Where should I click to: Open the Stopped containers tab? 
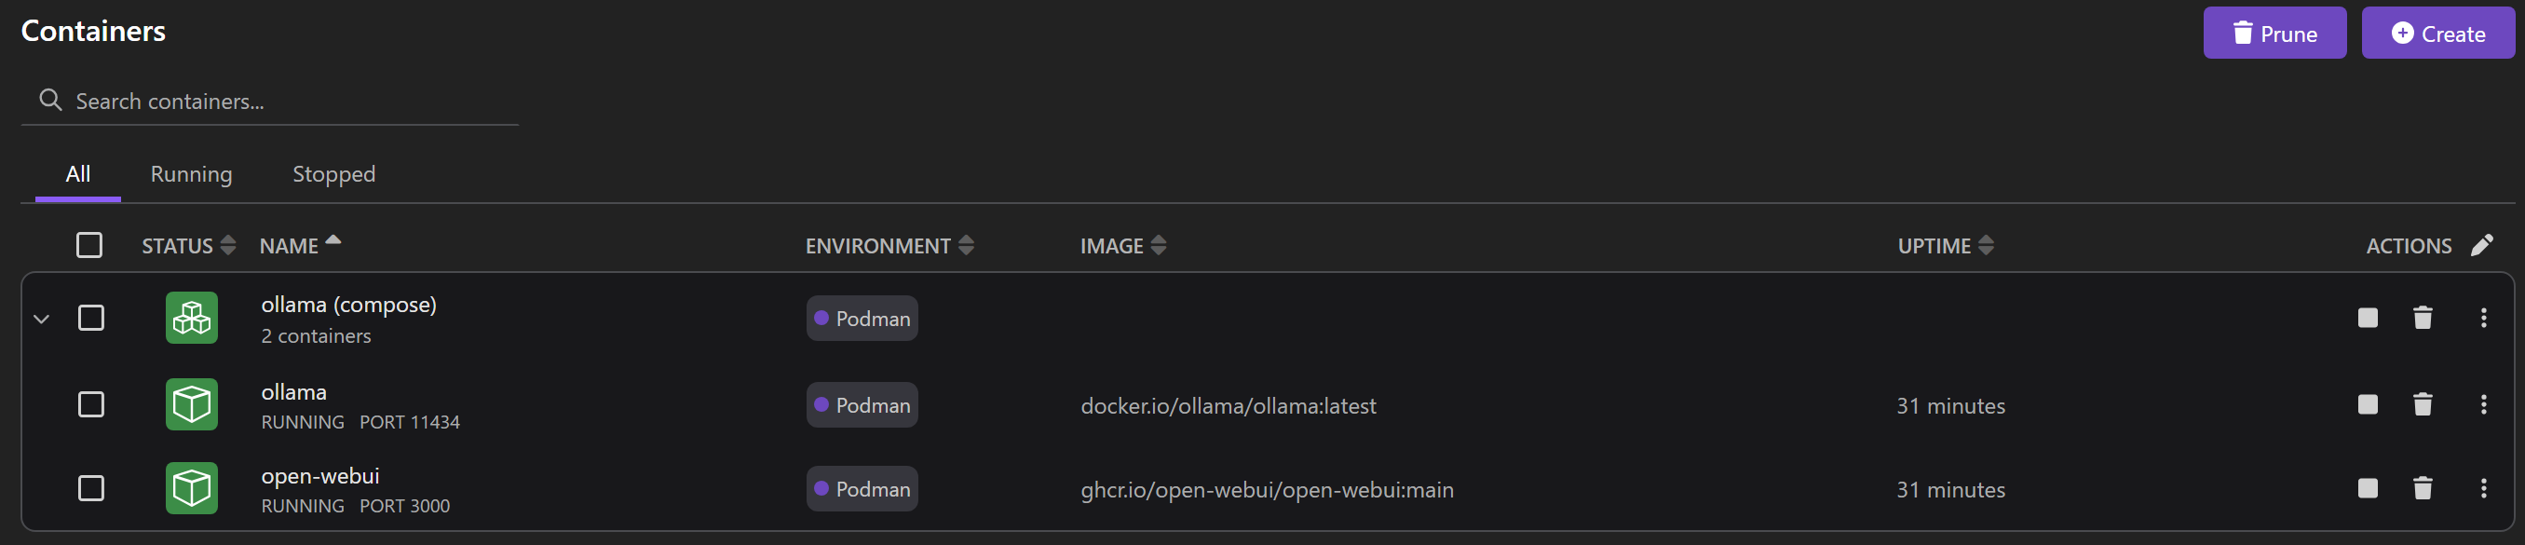[333, 173]
